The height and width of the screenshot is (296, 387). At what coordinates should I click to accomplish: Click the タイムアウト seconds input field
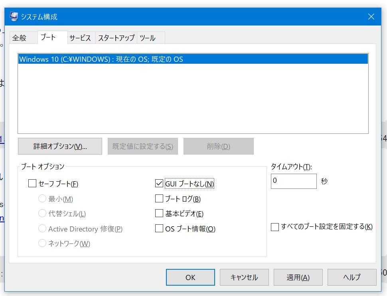pos(294,181)
